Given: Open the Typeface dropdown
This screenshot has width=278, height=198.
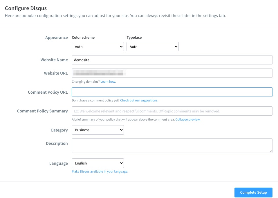Looking at the screenshot, I should pyautogui.click(x=152, y=47).
